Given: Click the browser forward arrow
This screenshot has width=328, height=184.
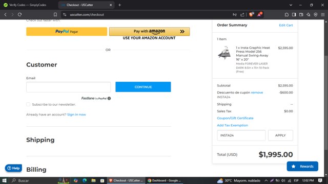Looking at the screenshot, I should [x=12, y=15].
